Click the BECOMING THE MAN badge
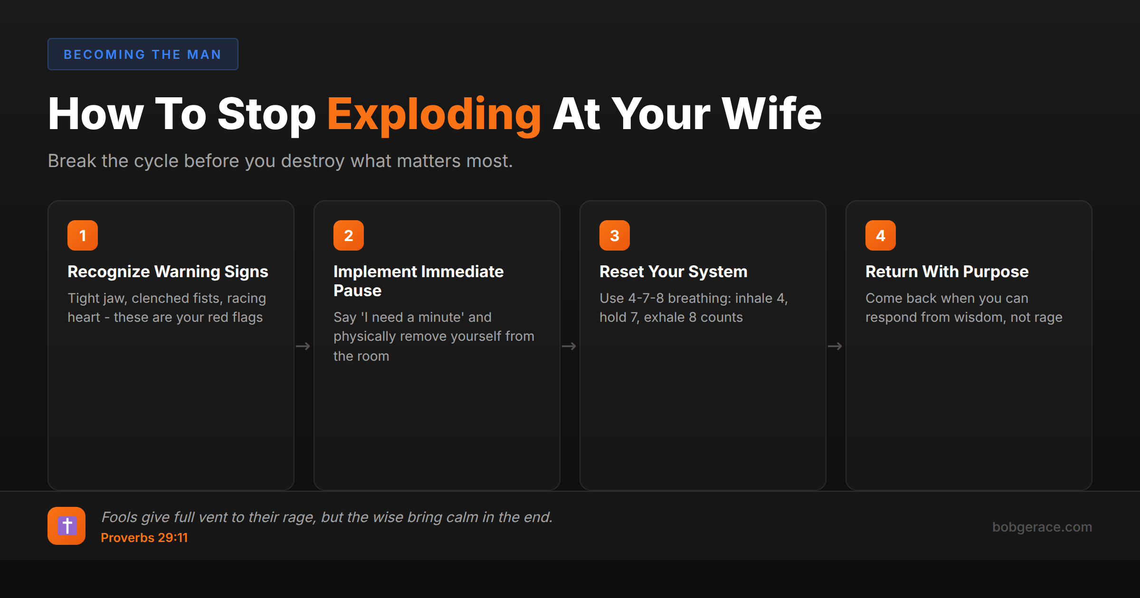 [142, 54]
